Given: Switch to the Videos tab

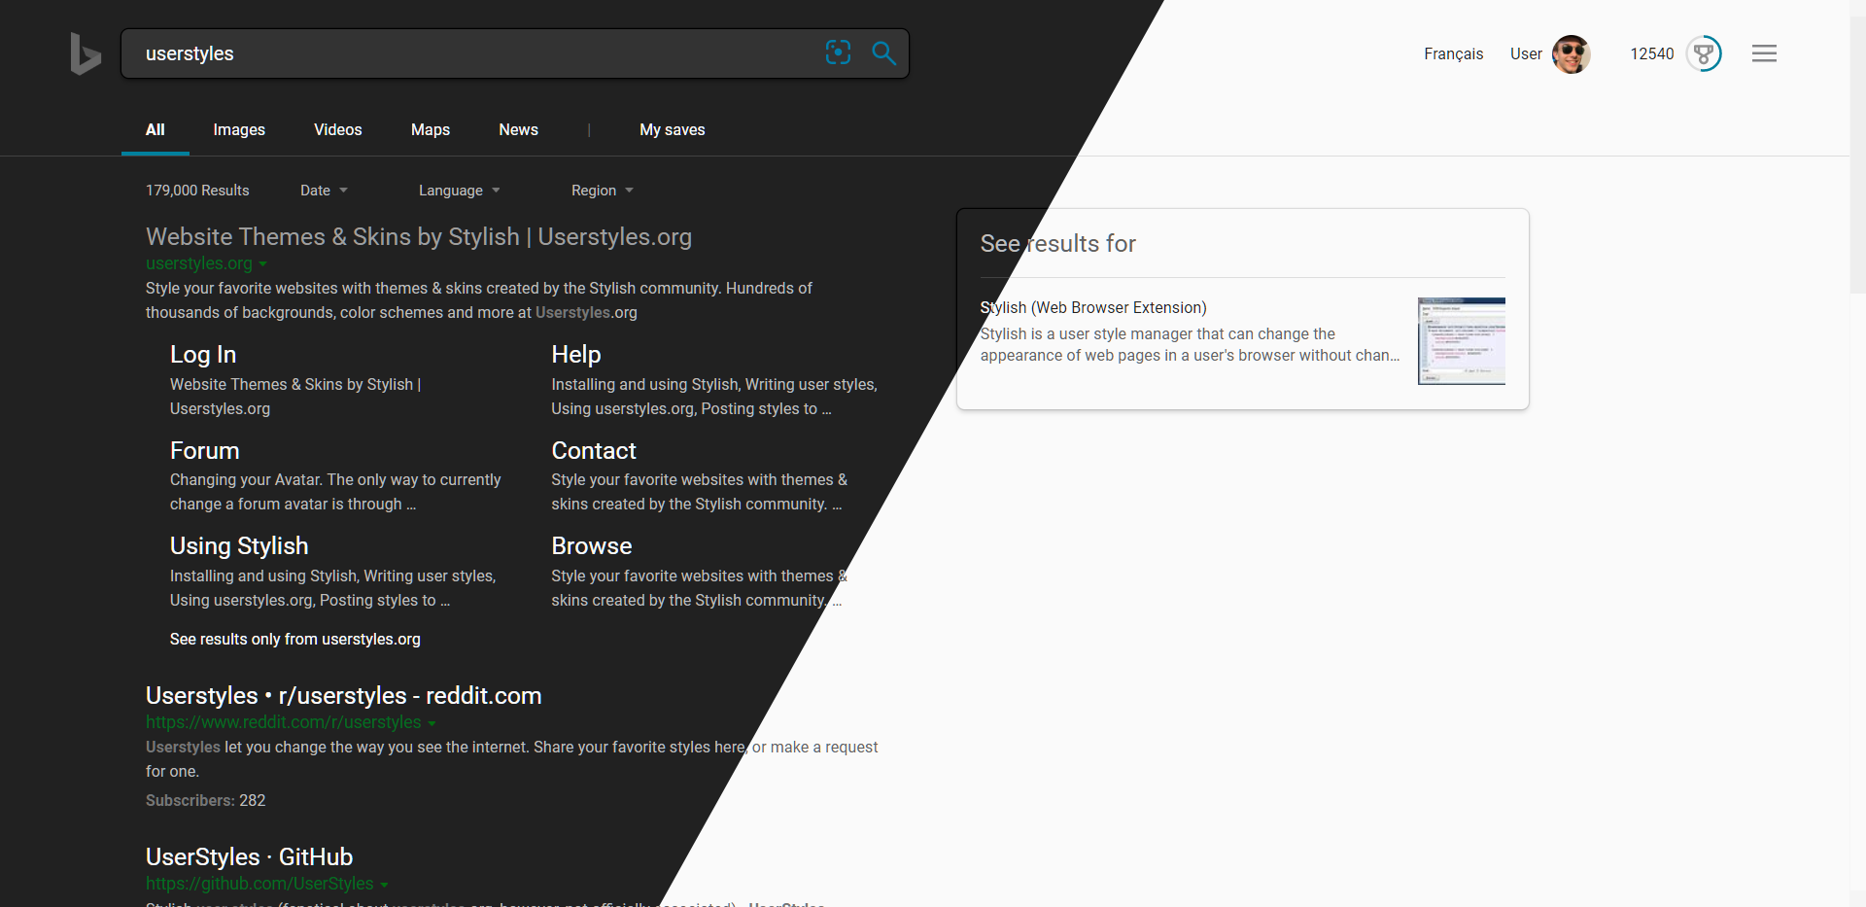Looking at the screenshot, I should [337, 129].
